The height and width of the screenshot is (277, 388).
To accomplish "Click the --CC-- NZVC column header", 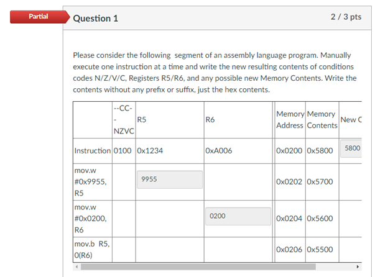I will point(124,120).
